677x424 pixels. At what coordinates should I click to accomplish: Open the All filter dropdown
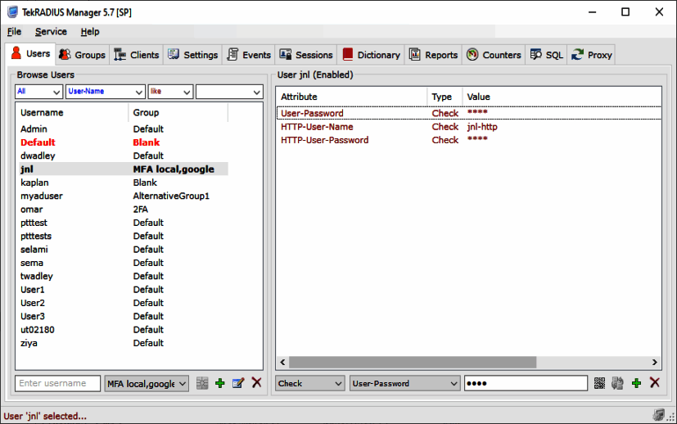38,92
